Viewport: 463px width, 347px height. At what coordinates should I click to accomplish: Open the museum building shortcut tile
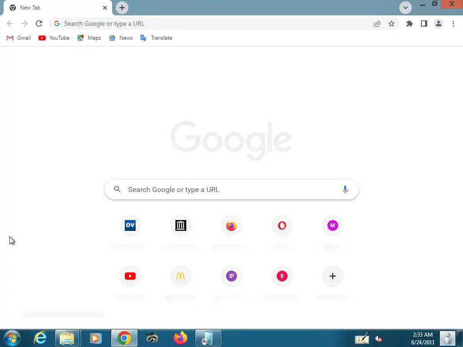pyautogui.click(x=181, y=225)
